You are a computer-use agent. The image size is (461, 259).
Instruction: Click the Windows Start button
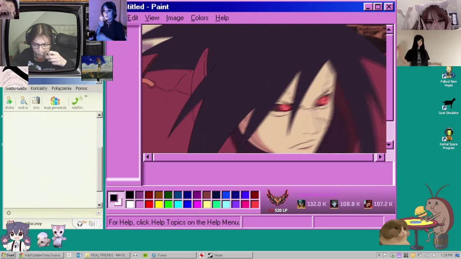[x=8, y=255]
